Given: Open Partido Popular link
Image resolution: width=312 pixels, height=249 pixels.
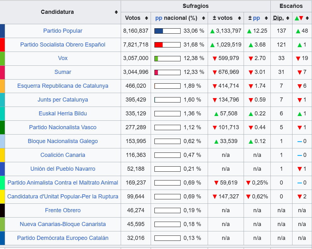Looking at the screenshot, I should (x=63, y=31).
